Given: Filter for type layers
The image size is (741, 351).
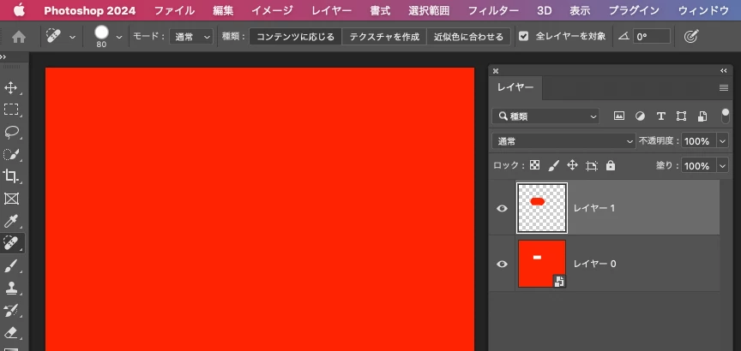Looking at the screenshot, I should [x=660, y=116].
